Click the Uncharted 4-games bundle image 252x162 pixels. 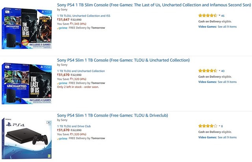pos(27,83)
